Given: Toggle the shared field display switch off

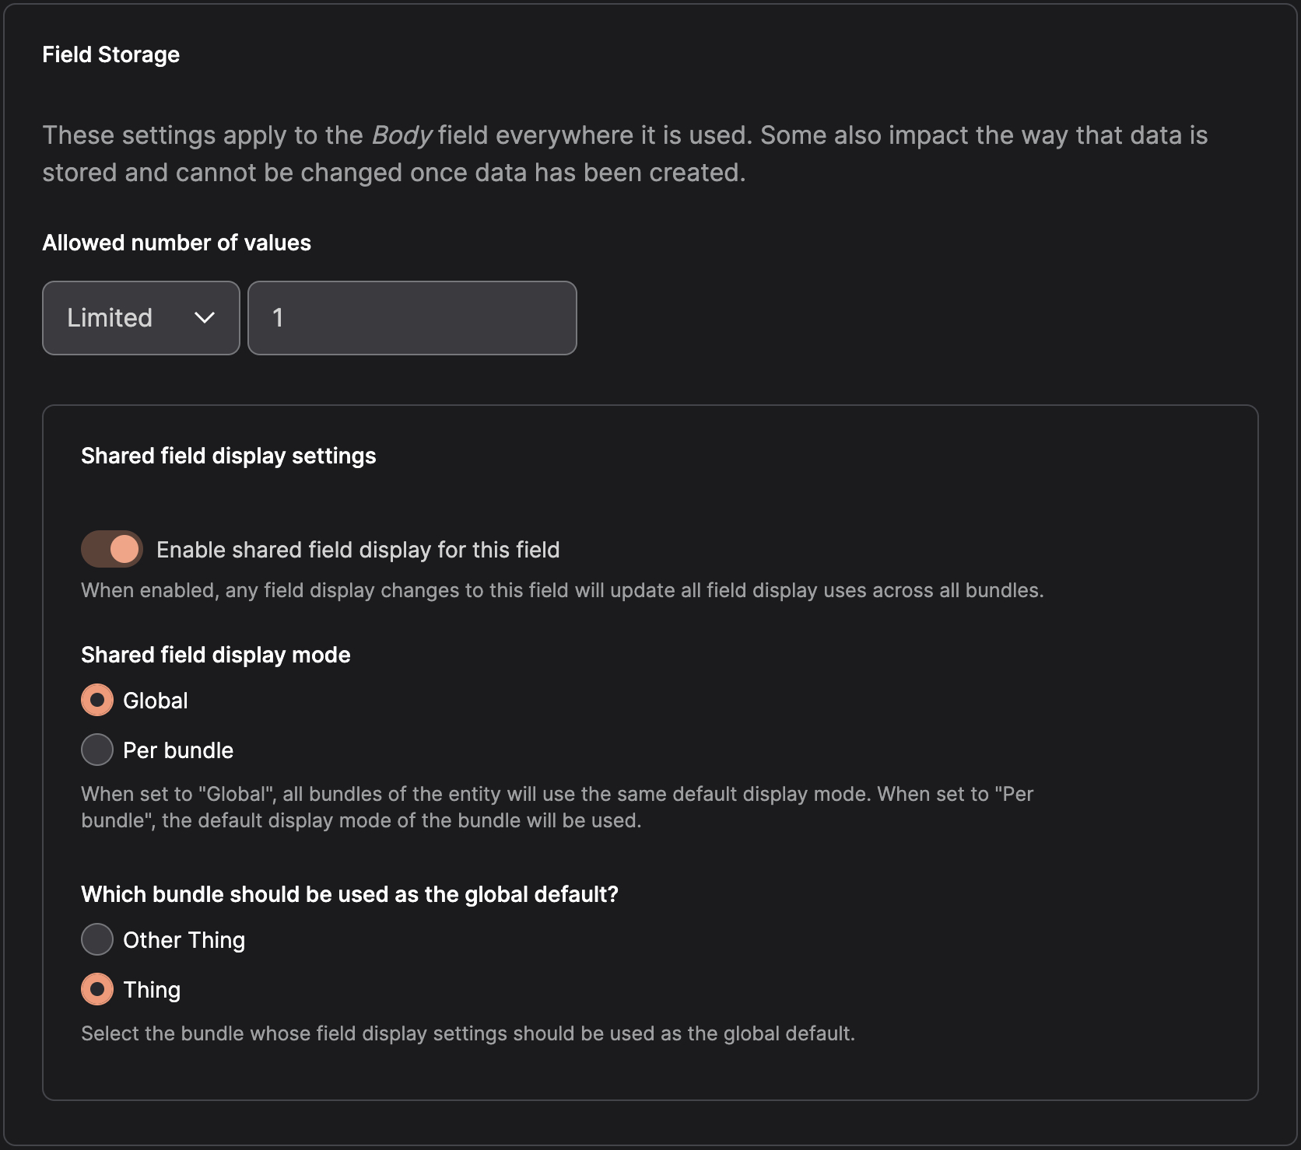Looking at the screenshot, I should (x=112, y=549).
